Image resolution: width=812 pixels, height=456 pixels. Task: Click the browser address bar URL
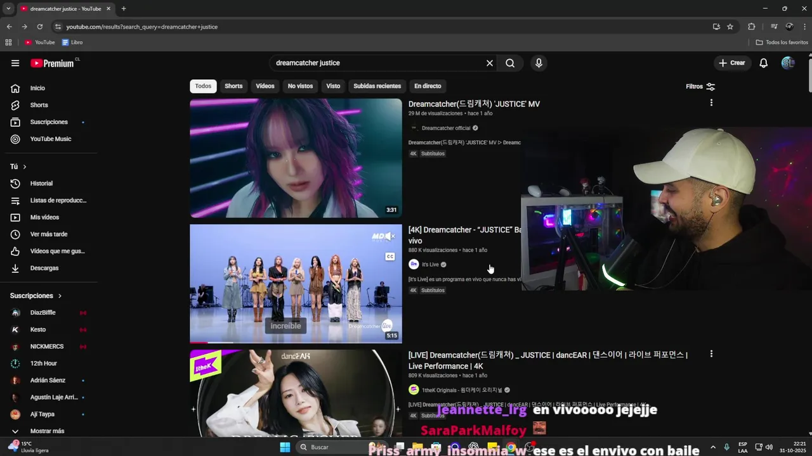point(142,27)
